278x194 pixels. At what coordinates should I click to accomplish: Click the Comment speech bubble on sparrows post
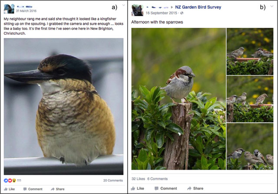point(156,188)
